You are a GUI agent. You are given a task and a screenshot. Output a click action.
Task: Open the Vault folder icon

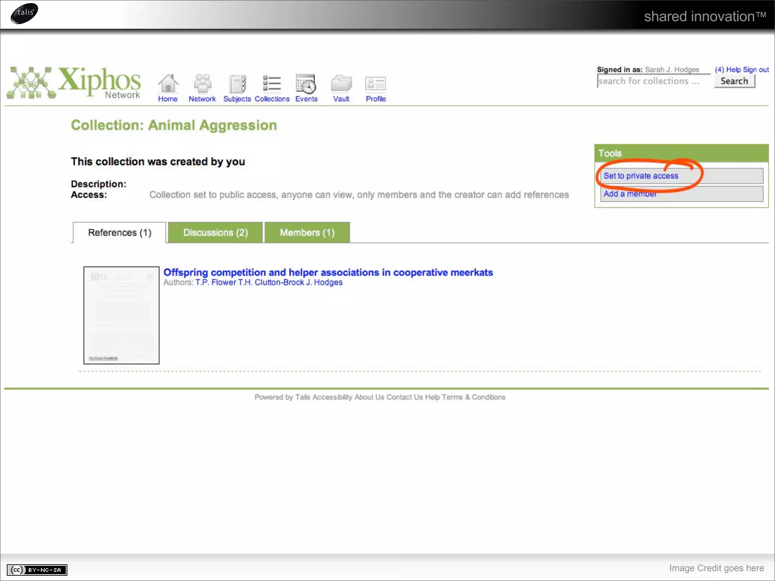pyautogui.click(x=341, y=84)
